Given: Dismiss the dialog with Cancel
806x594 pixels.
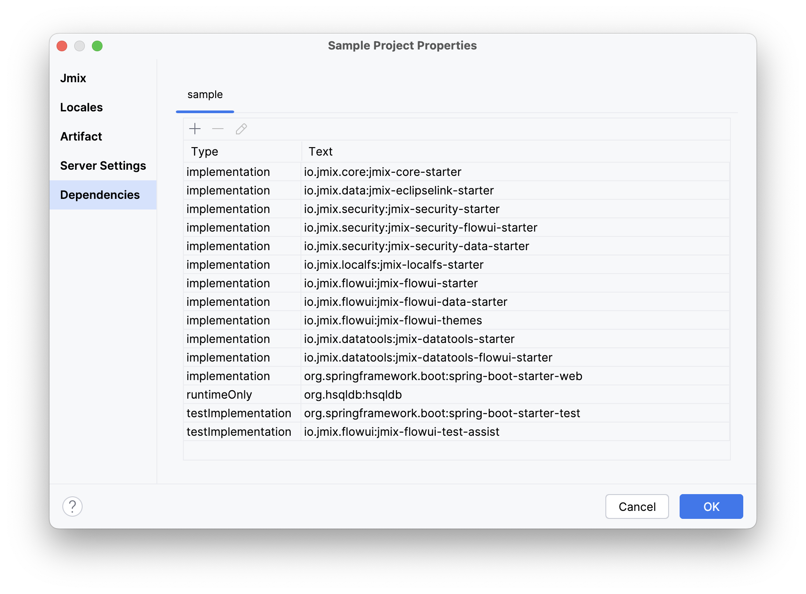Looking at the screenshot, I should pyautogui.click(x=637, y=506).
